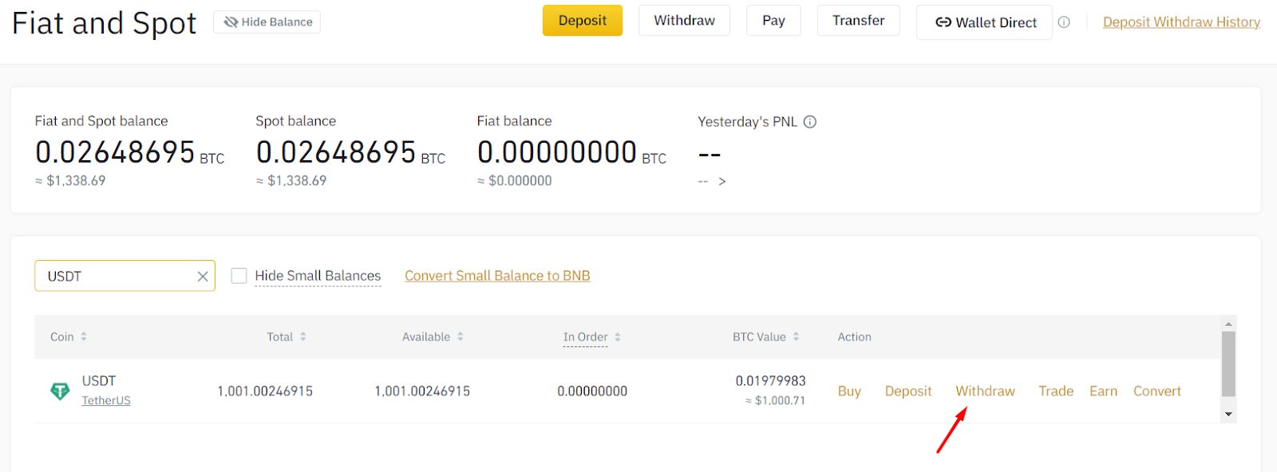Click Deposit in the USDT row
1277x472 pixels.
pyautogui.click(x=908, y=391)
